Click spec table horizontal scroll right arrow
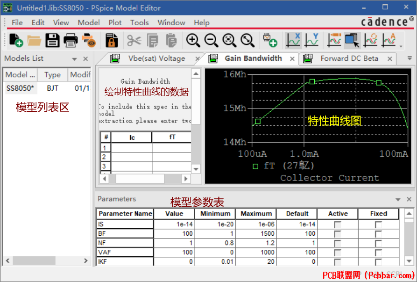Image resolution: width=417 pixels, height=282 pixels. pyautogui.click(x=186, y=179)
